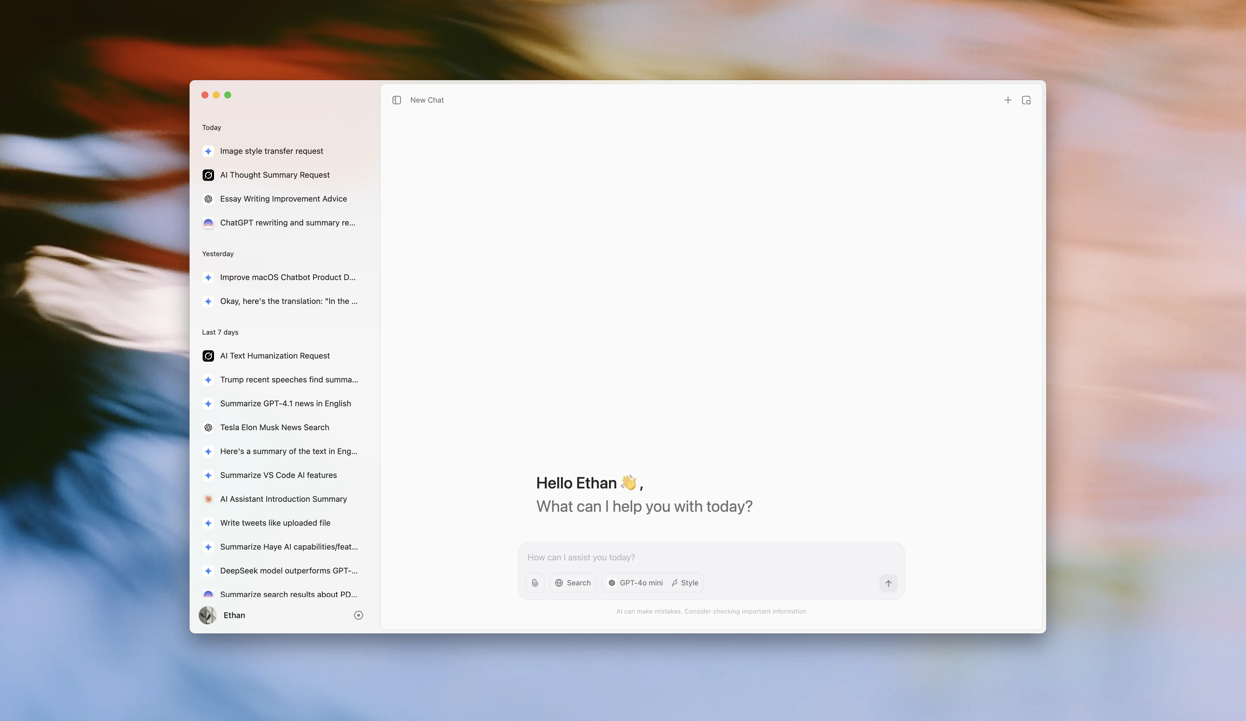The height and width of the screenshot is (721, 1246).
Task: Click the Ethan avatar thumbnail
Action: 208,615
